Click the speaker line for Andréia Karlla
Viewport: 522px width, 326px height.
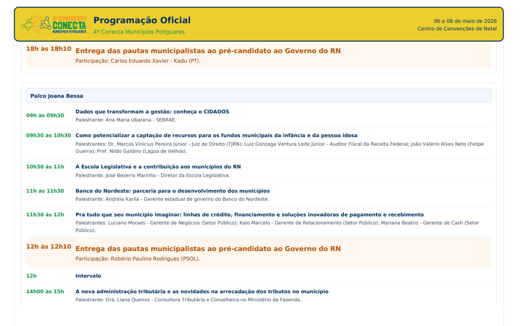point(172,199)
